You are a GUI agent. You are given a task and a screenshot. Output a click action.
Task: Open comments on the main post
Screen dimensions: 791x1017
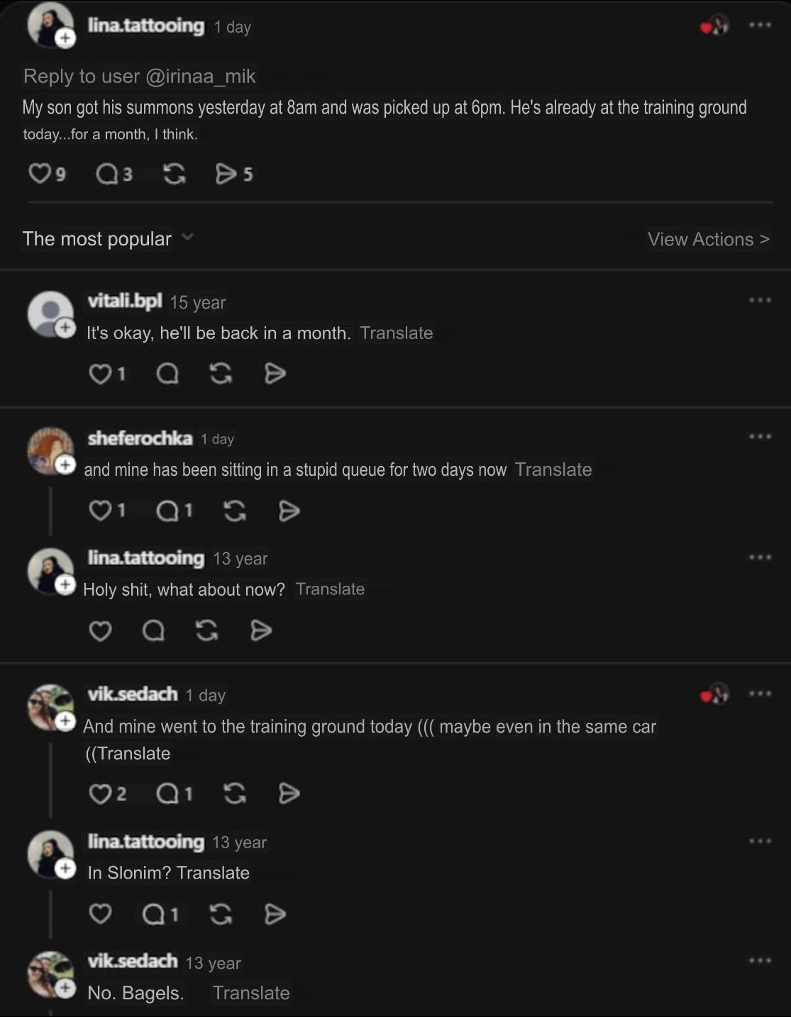point(107,174)
